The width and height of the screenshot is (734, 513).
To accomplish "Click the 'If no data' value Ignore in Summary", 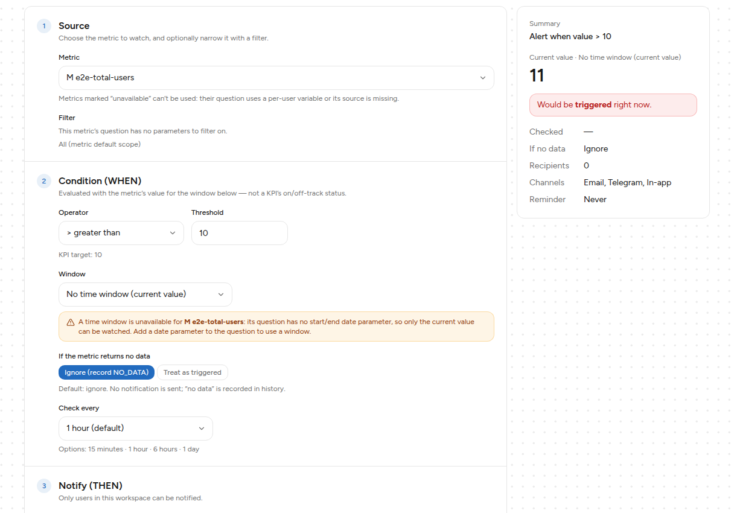I will tap(596, 149).
